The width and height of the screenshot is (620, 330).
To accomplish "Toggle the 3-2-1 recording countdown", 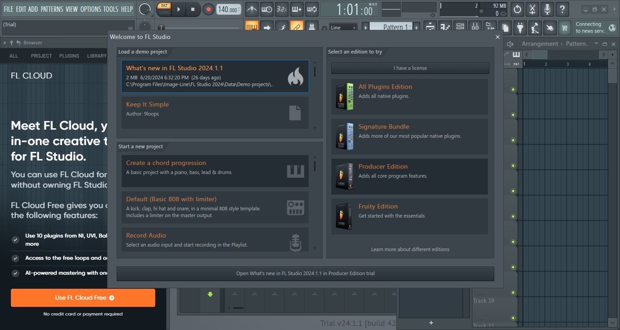I will point(281,9).
